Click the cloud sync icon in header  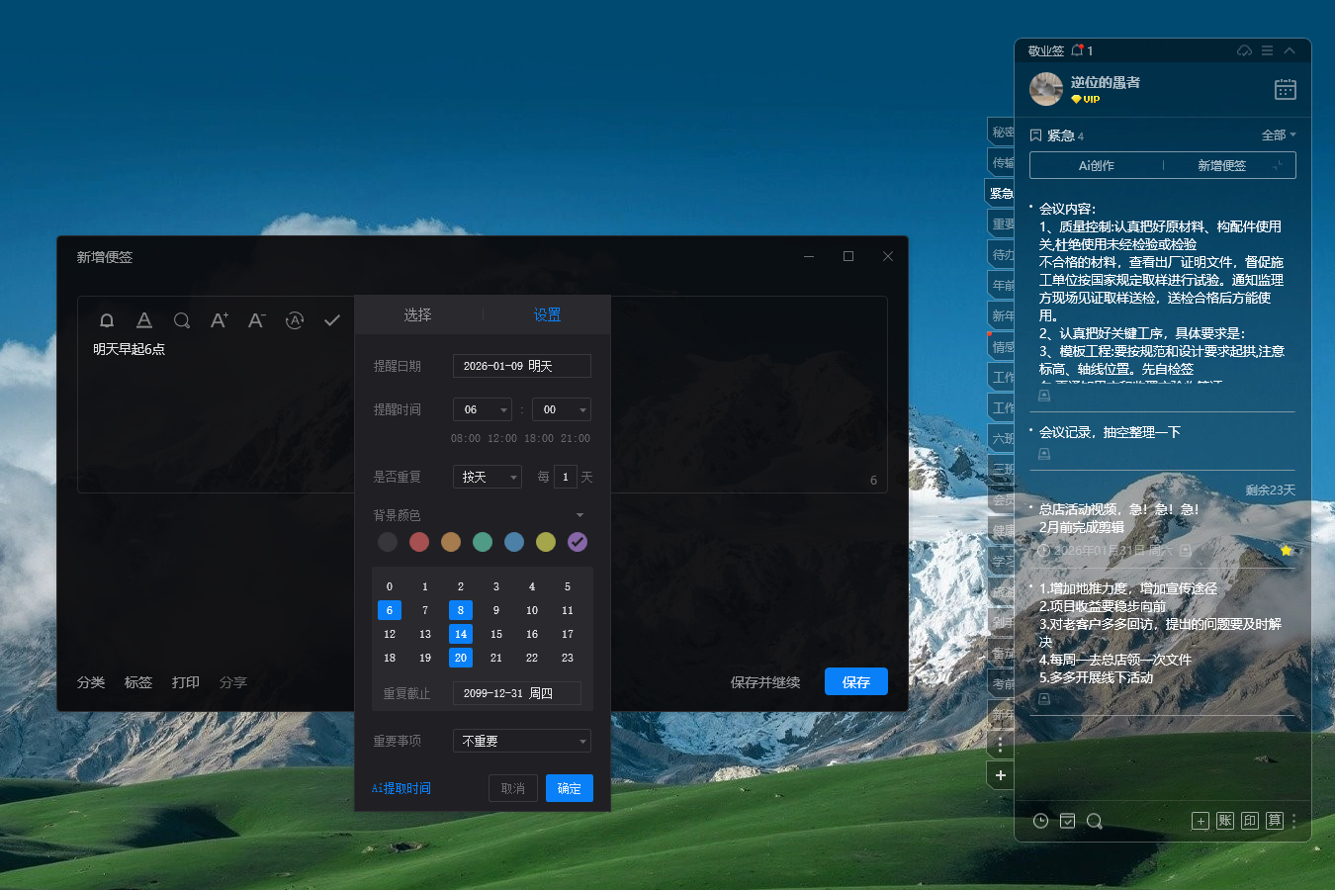tap(1244, 50)
